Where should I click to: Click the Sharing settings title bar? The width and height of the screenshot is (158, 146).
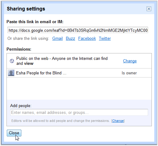79,9
